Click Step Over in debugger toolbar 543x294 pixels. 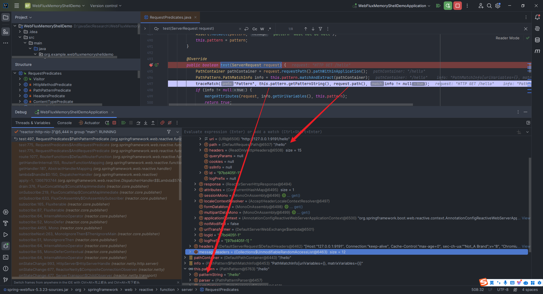click(138, 123)
